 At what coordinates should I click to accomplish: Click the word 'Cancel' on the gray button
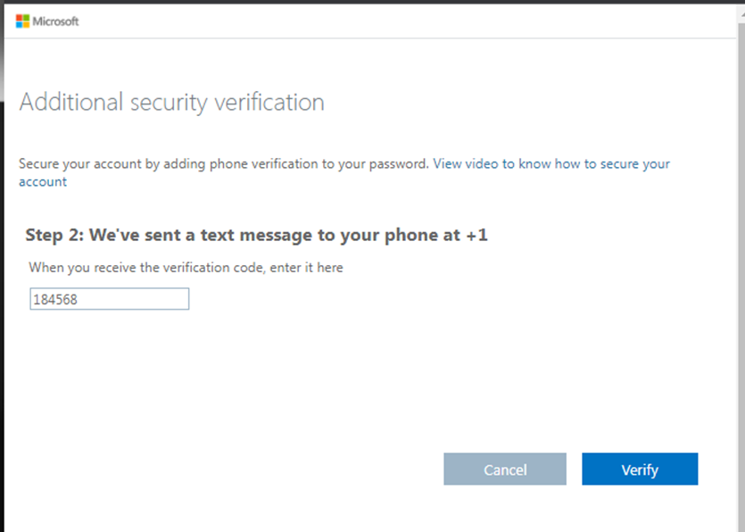505,470
